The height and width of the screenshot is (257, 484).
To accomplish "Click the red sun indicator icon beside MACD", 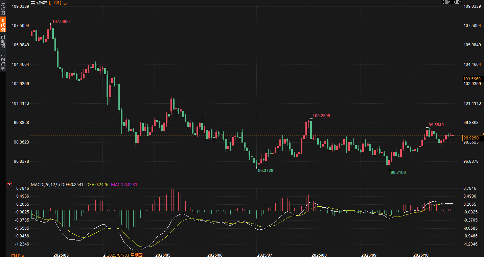I will tap(9, 184).
